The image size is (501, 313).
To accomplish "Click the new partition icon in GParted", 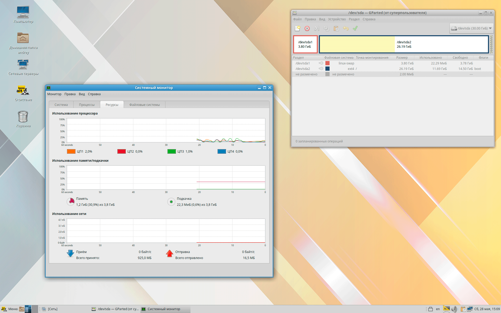I will click(x=297, y=28).
